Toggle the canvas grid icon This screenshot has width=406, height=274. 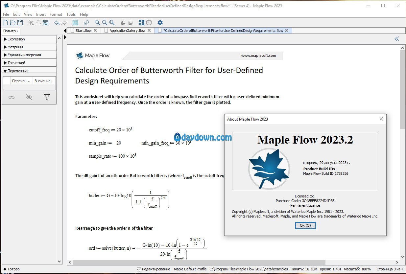(75, 23)
